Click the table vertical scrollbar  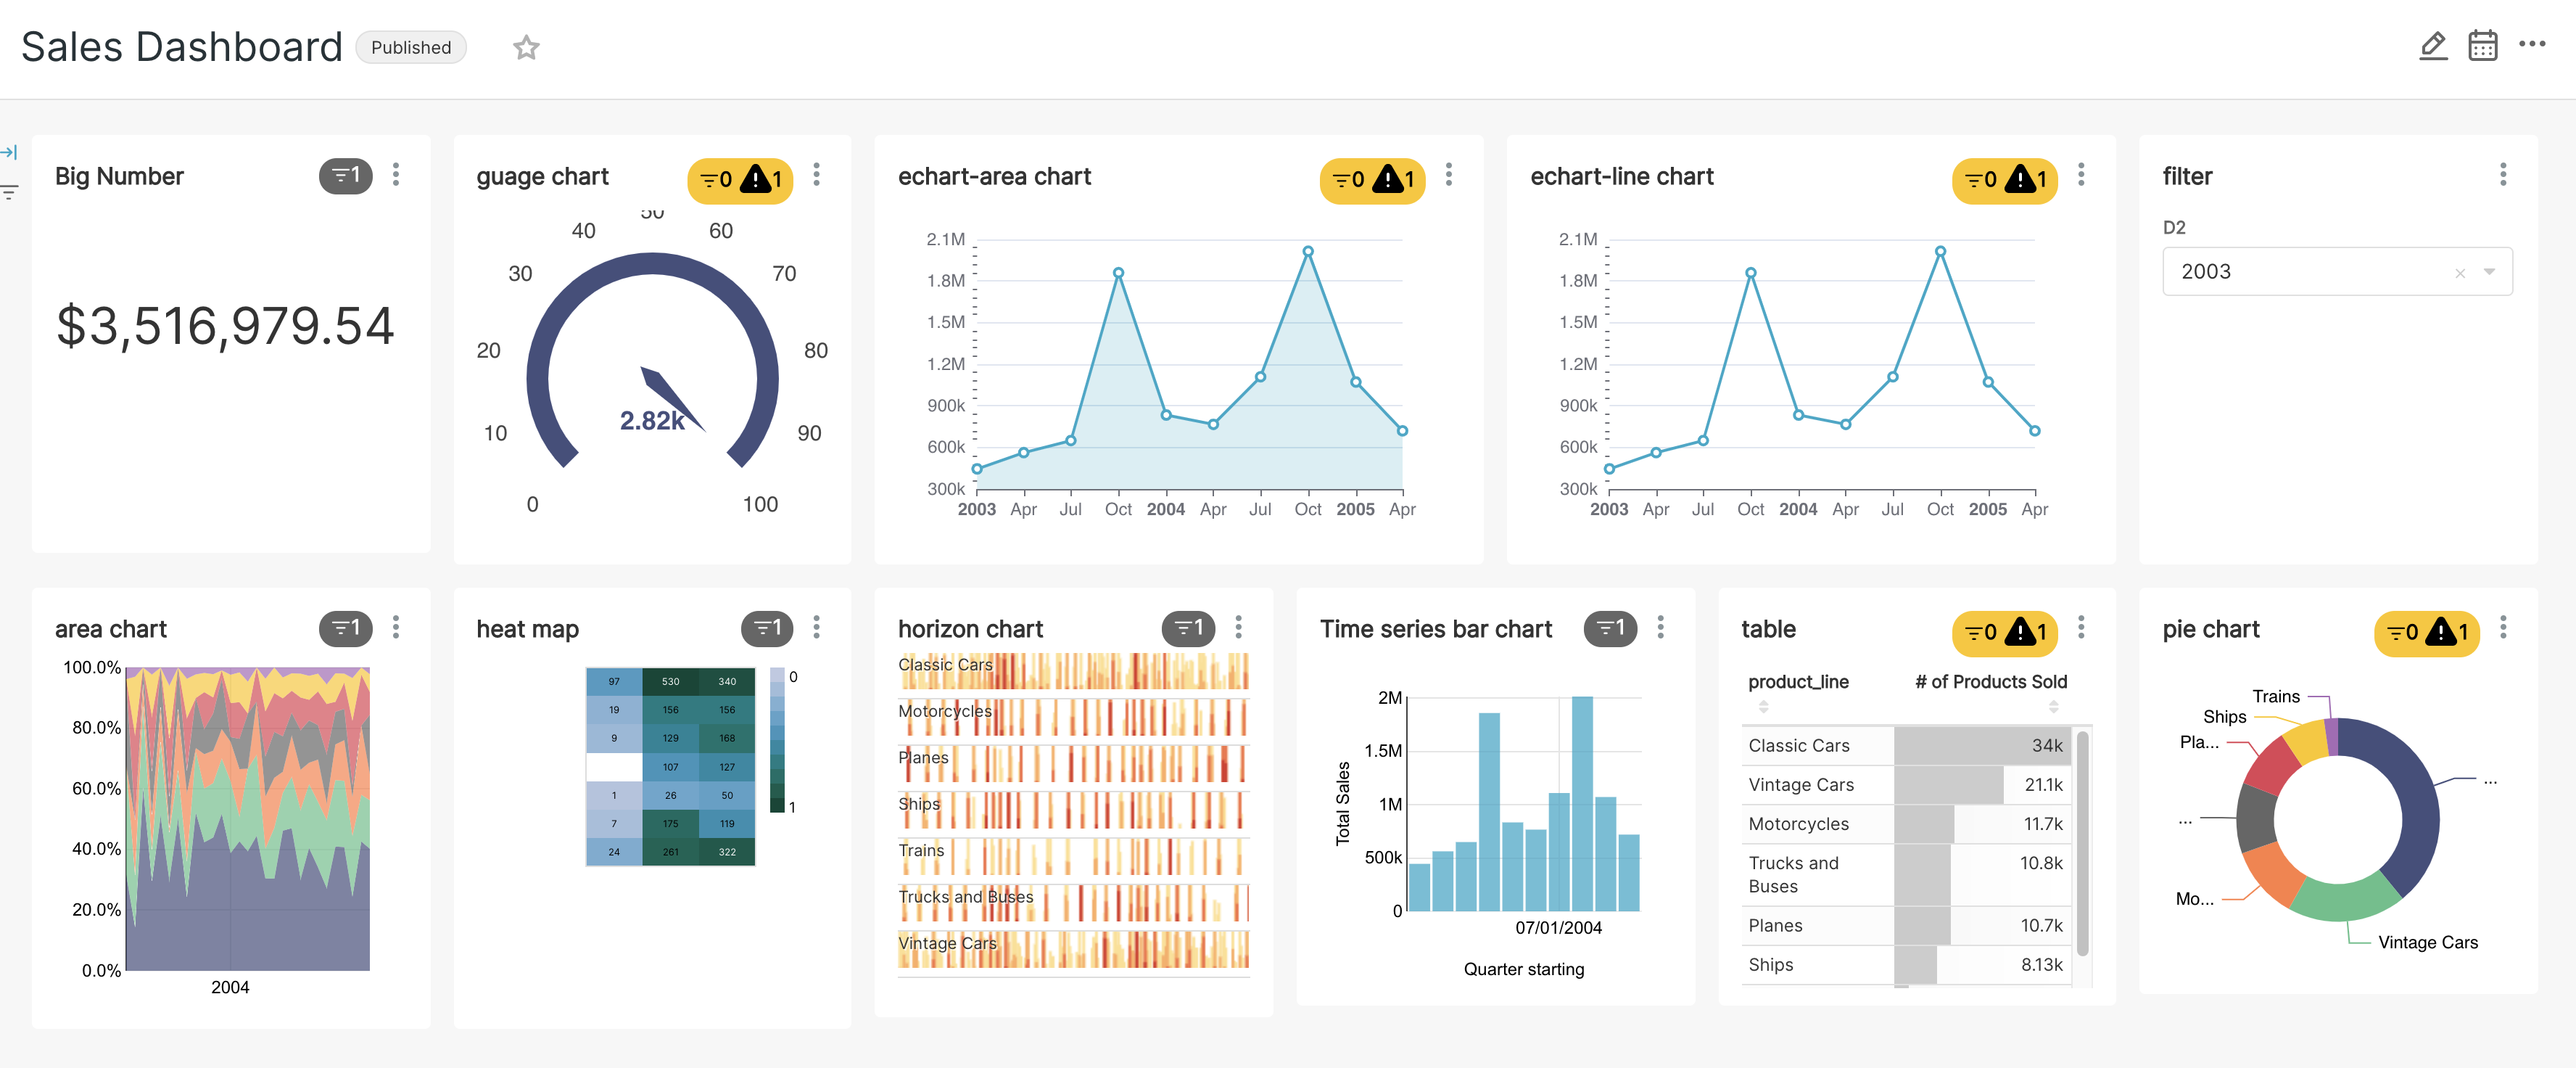pyautogui.click(x=2082, y=843)
